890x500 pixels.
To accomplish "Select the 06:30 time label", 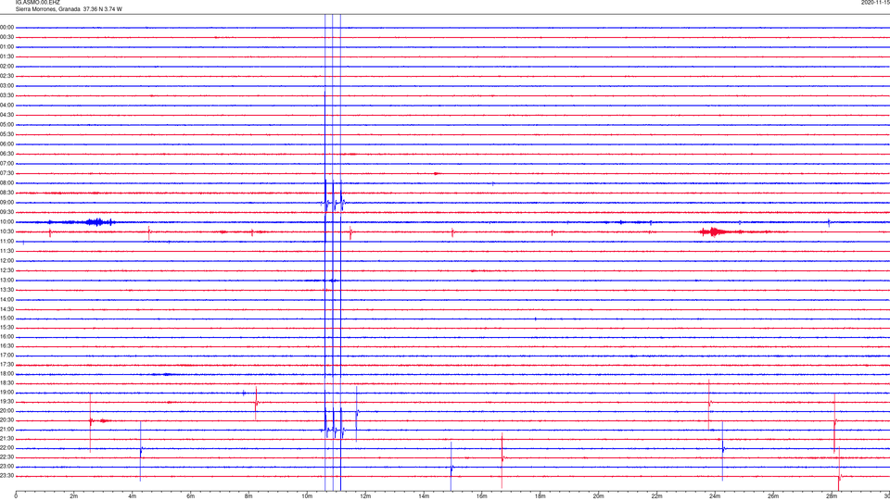I will click(6, 154).
